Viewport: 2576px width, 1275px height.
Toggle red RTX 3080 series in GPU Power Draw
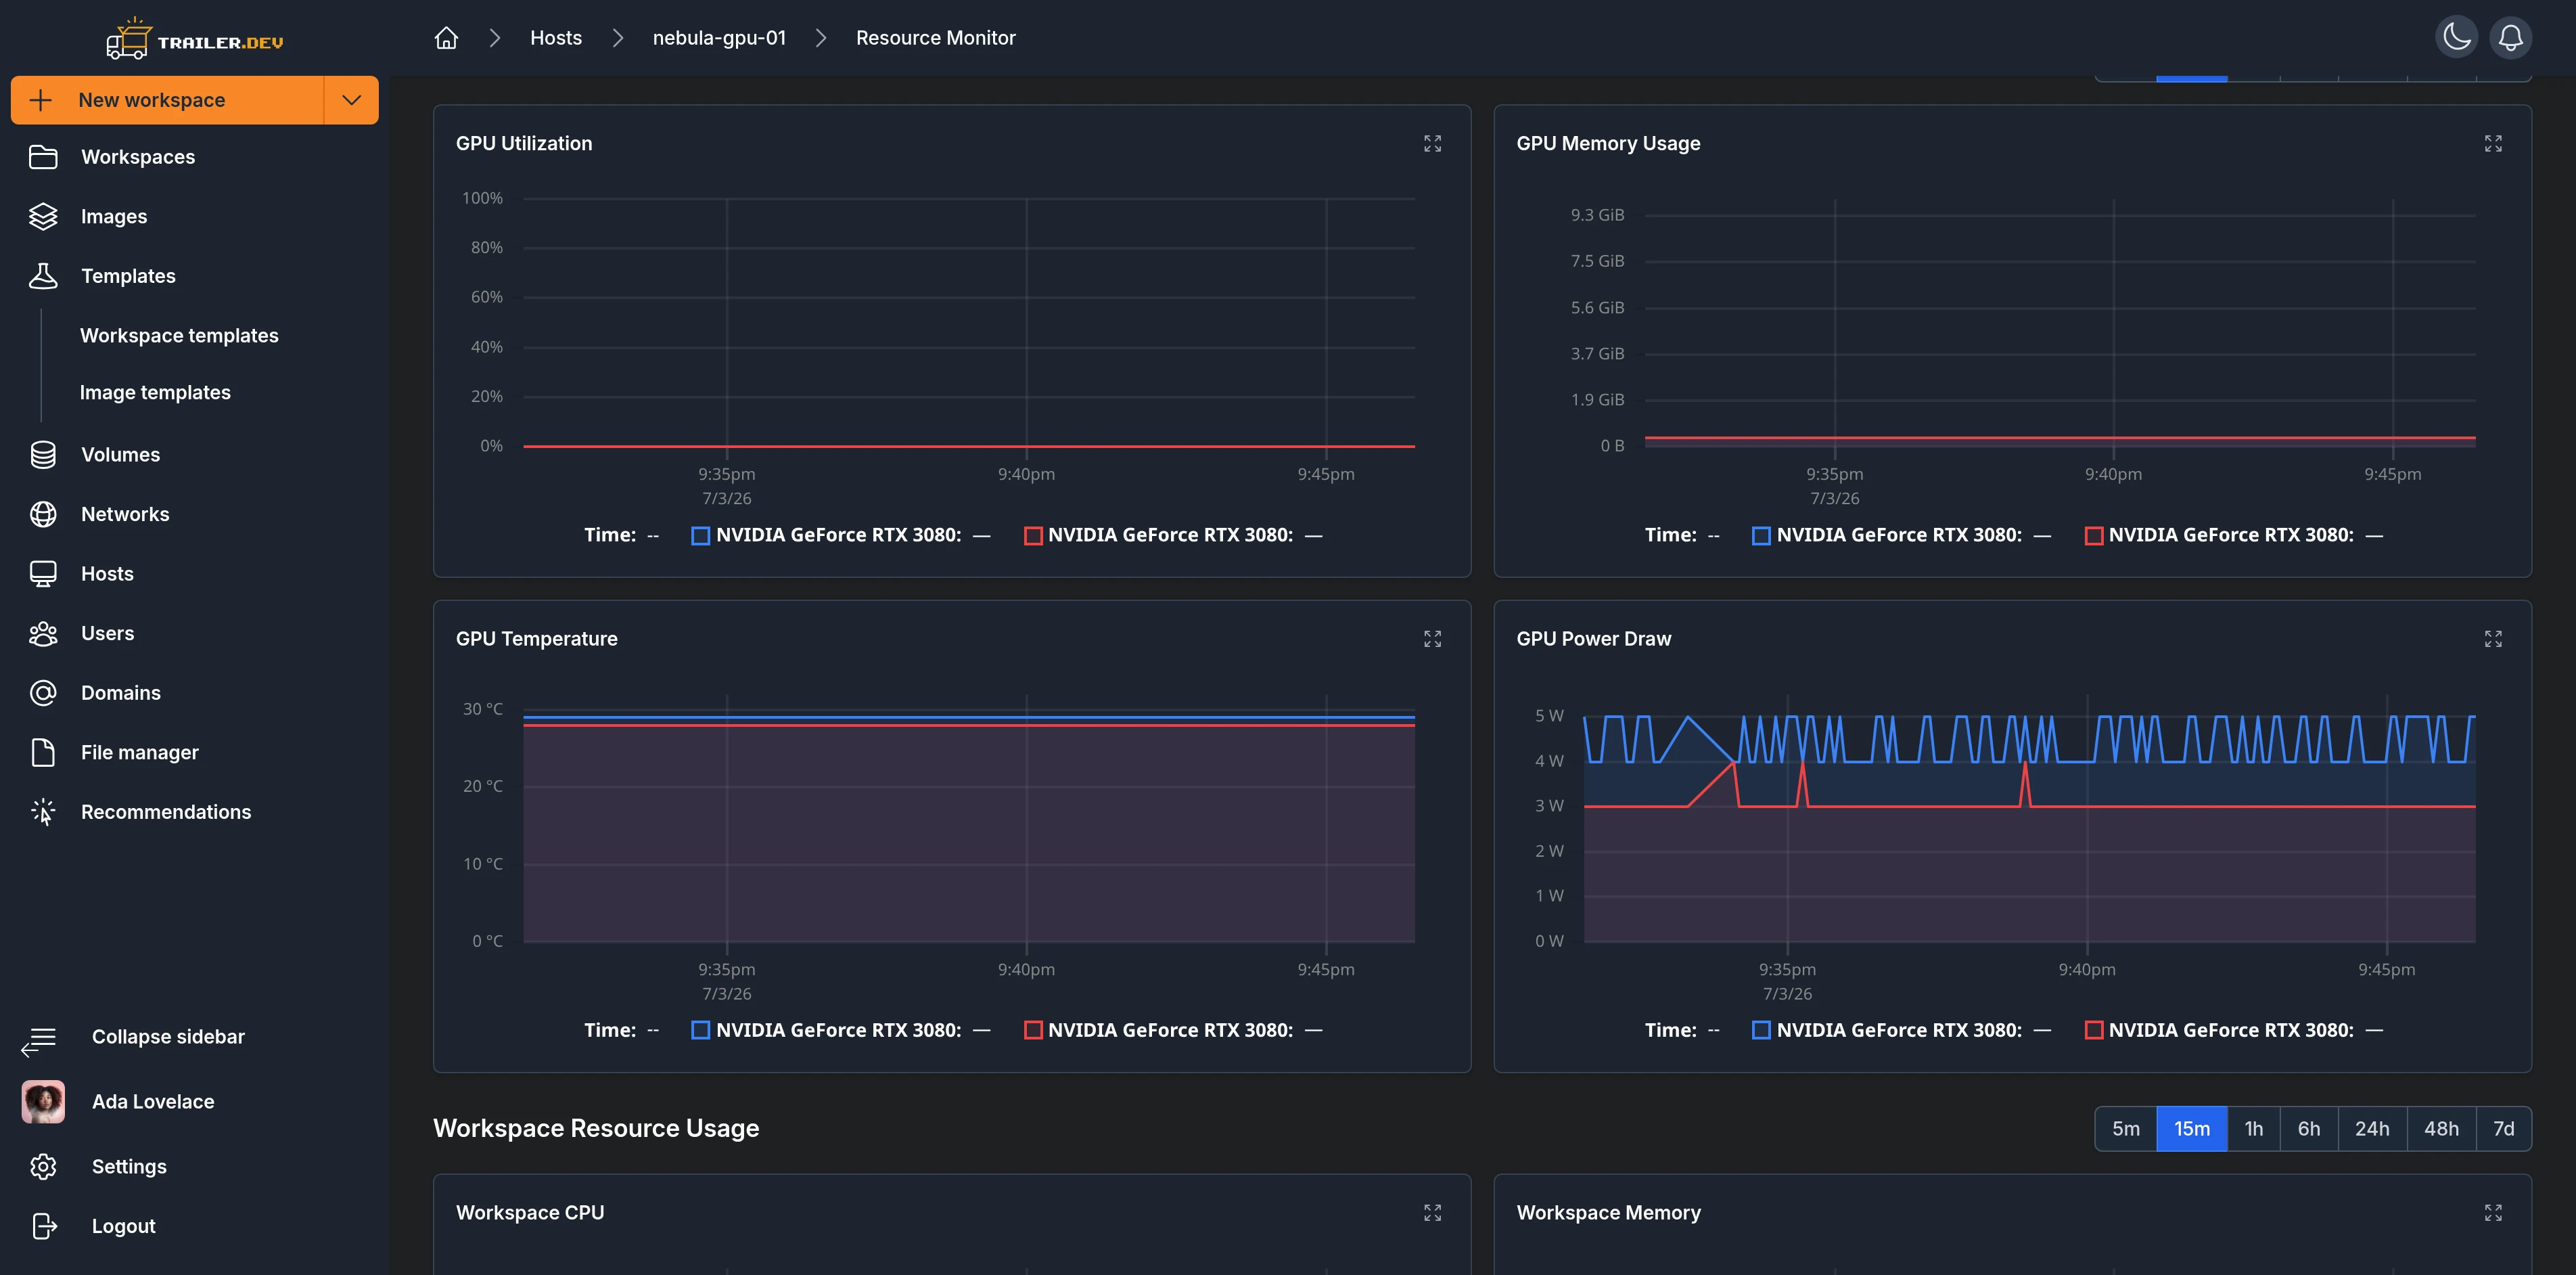coord(2233,1031)
